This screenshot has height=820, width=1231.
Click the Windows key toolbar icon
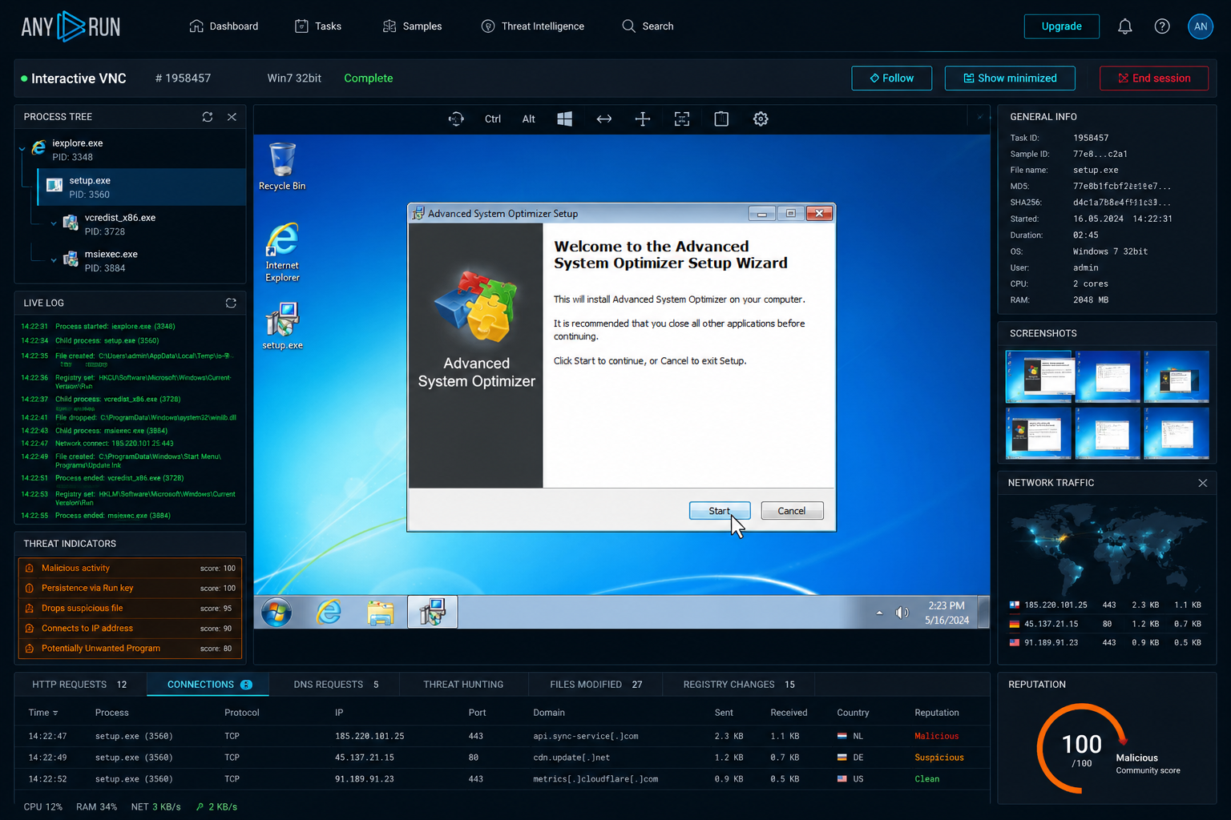pyautogui.click(x=564, y=119)
